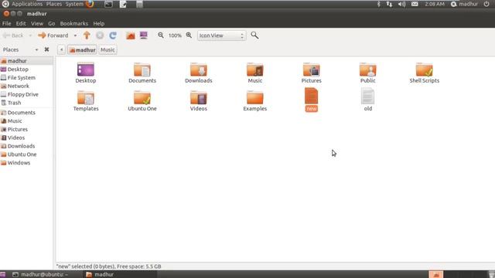Open the System panel menu
The image size is (495, 278).
click(74, 4)
